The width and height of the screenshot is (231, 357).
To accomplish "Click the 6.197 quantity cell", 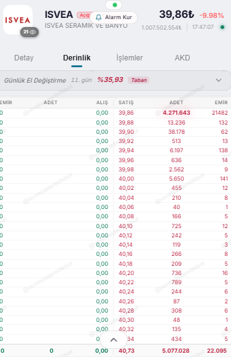I will point(176,150).
